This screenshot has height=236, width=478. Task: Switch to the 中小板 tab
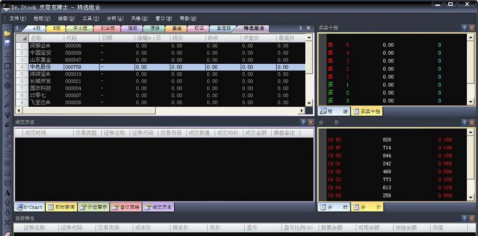coord(81,28)
